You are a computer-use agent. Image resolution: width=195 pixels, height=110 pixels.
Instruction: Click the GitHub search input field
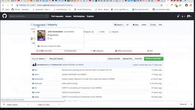click(29, 16)
